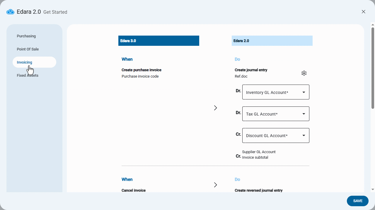375x210 pixels.
Task: Click 'Create journal entry' text
Action: [251, 70]
